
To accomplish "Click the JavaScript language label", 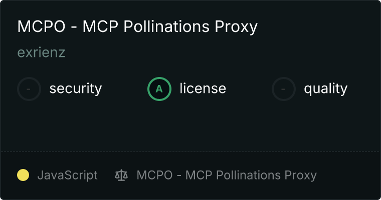I will (x=67, y=175).
